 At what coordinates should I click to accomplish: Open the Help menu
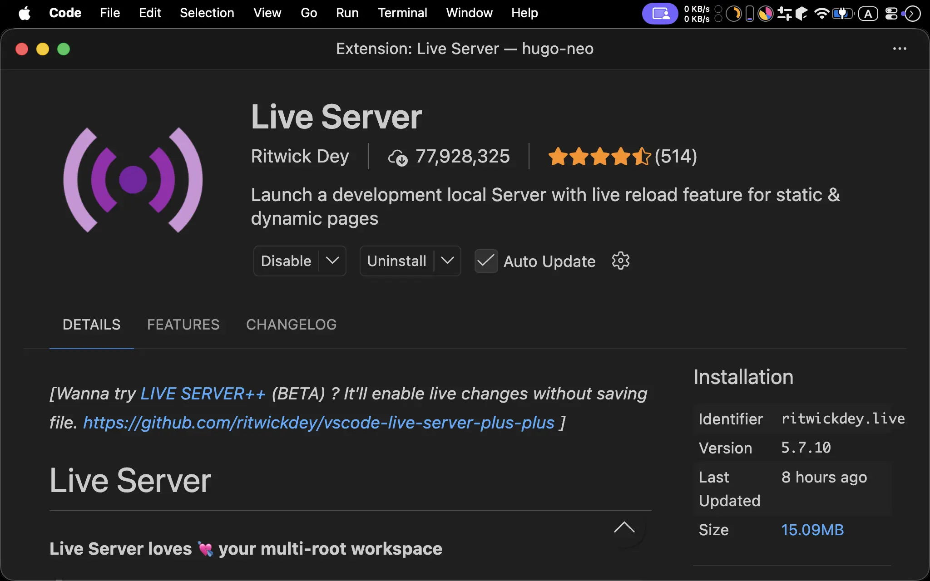[x=524, y=13]
